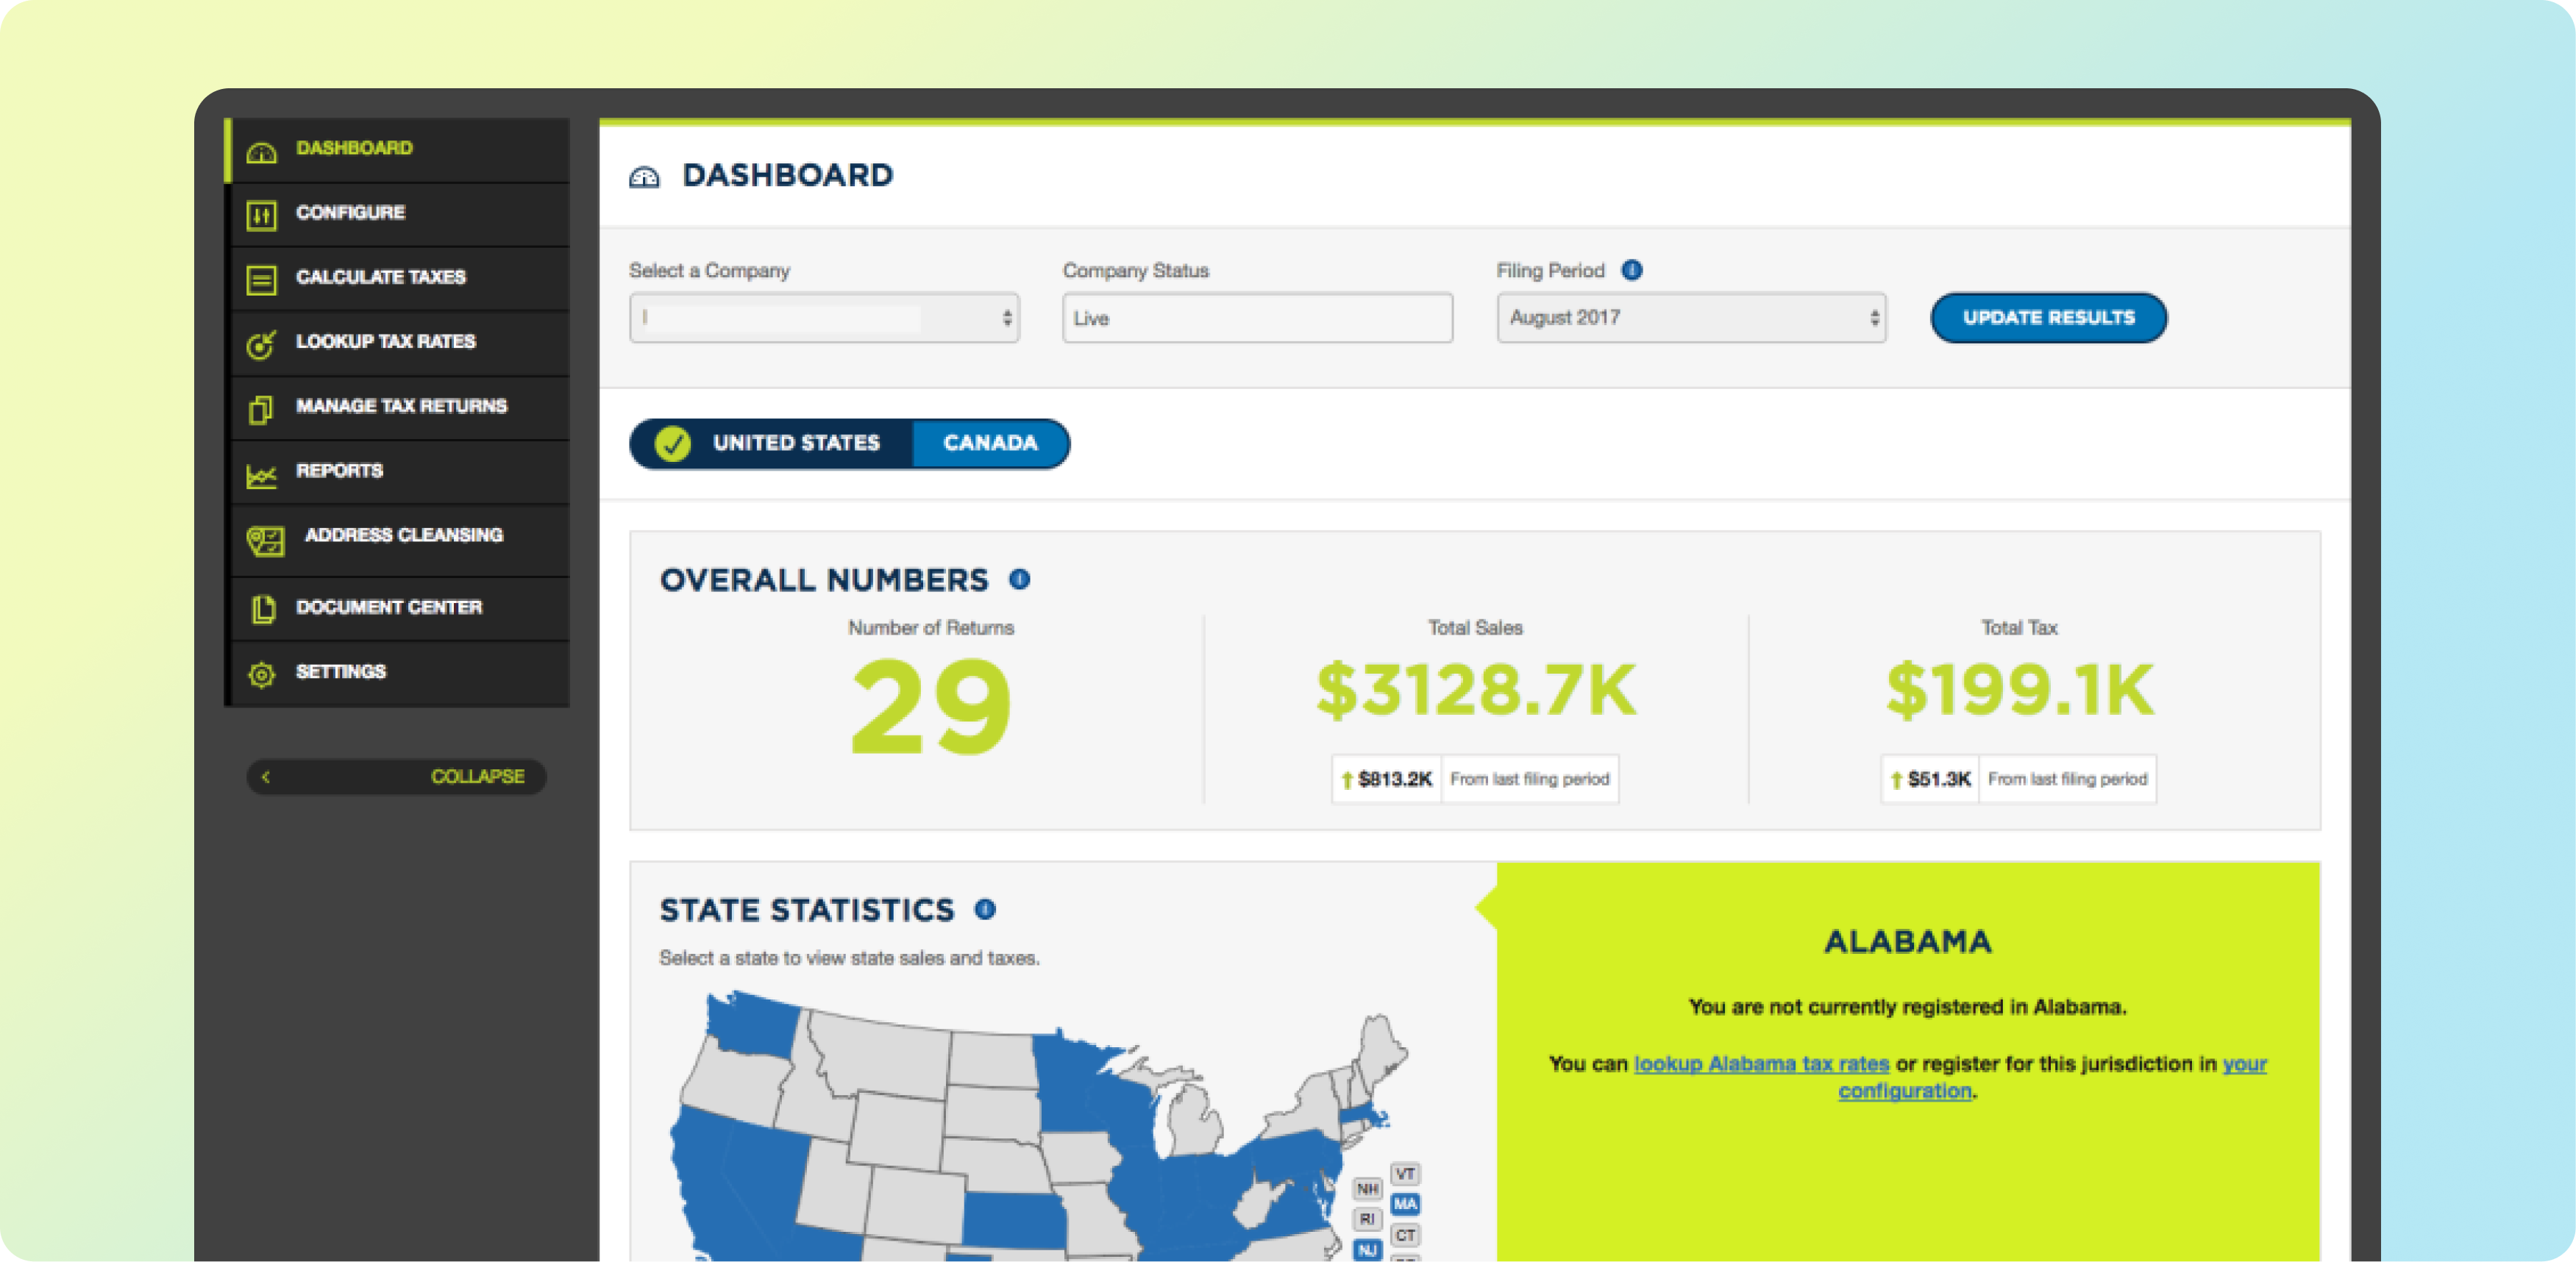Click the Calculate Taxes icon

coord(261,280)
